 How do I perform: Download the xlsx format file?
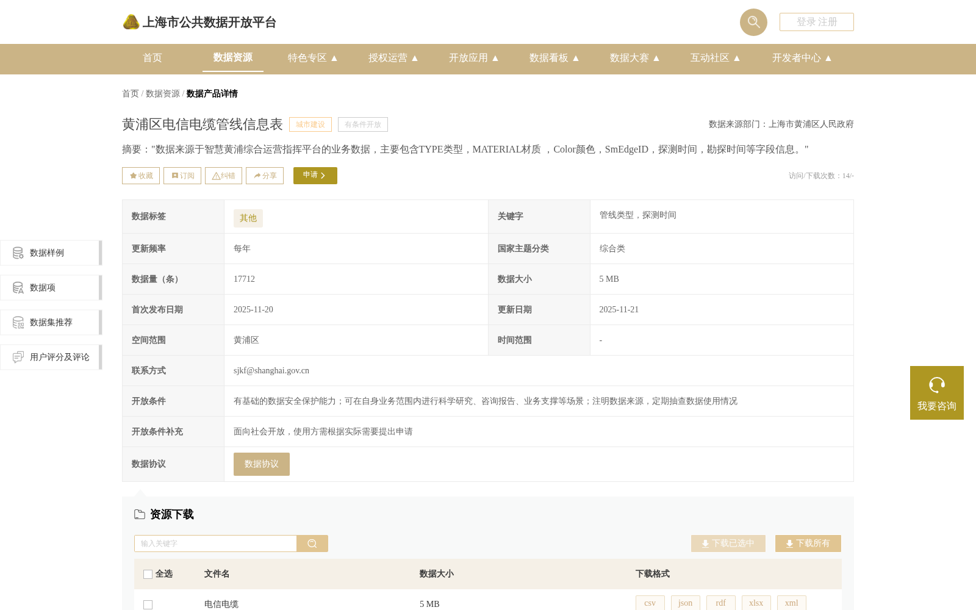click(756, 603)
